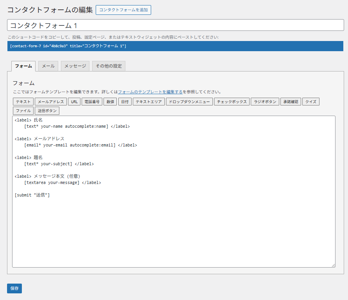Open the メッセージ tab
348x300 pixels.
pos(75,66)
